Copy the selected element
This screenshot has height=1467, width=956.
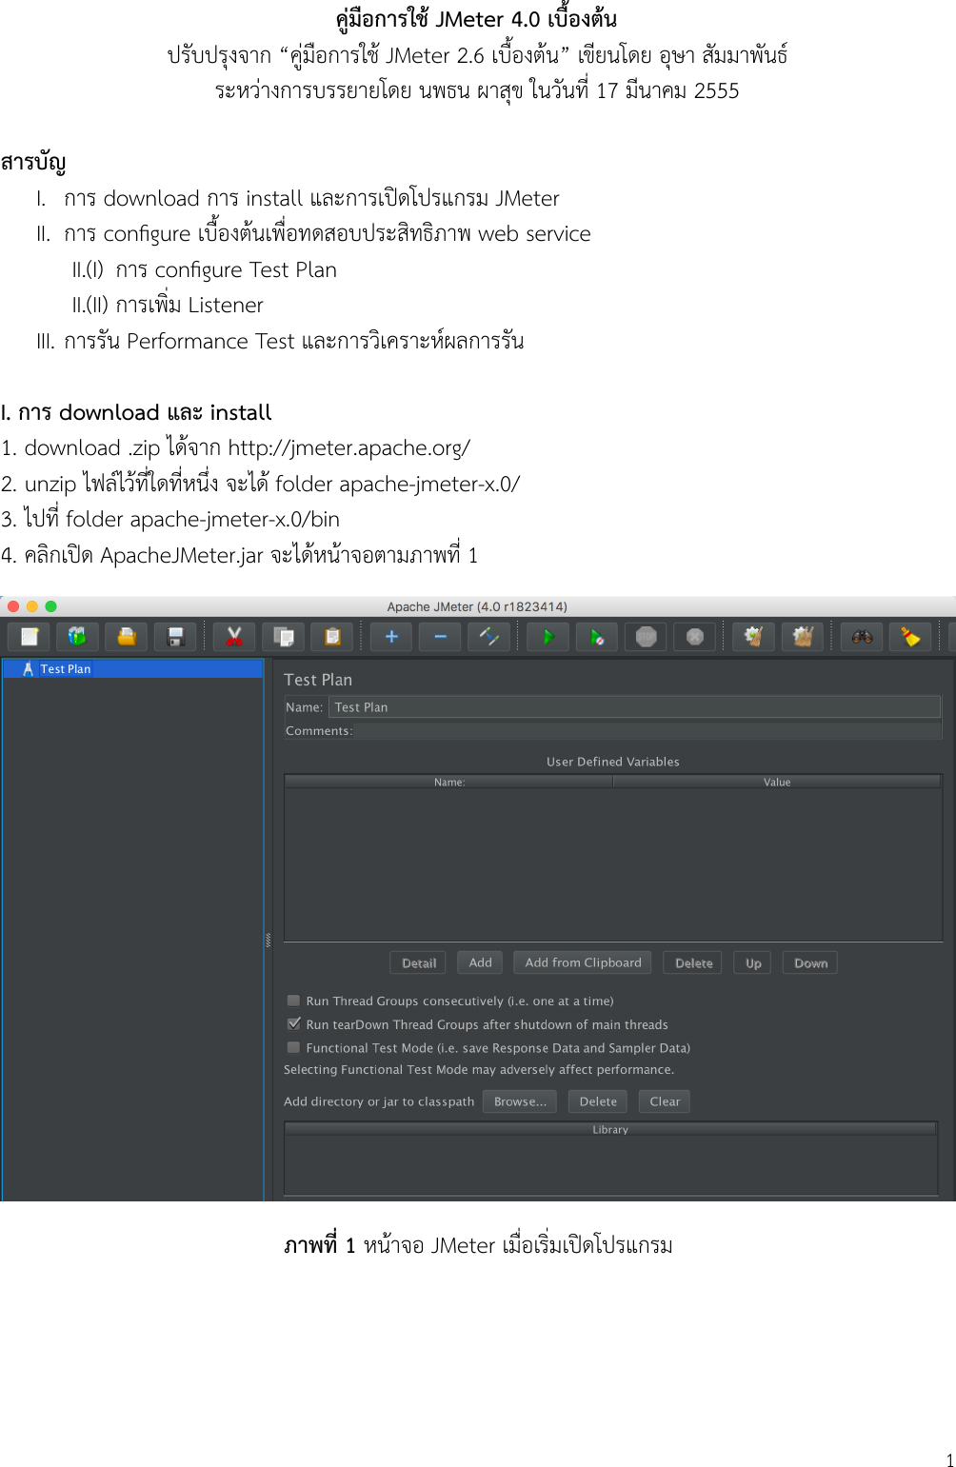click(283, 636)
